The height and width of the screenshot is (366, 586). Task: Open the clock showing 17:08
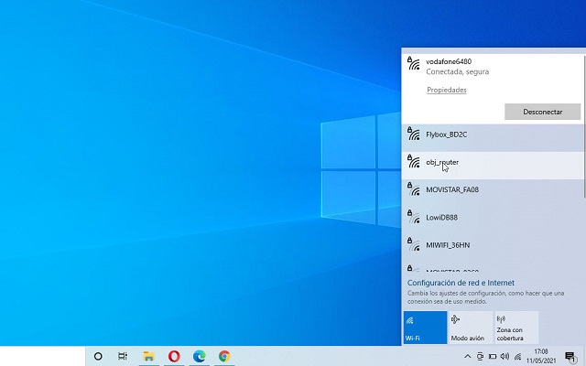coord(541,356)
